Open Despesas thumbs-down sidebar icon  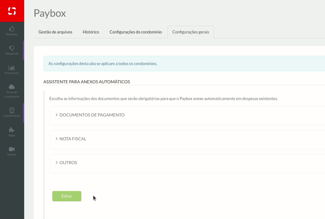[x=12, y=48]
